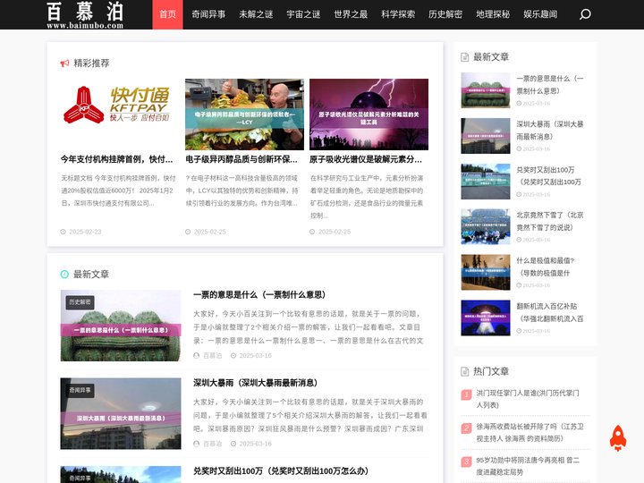Go to the 首页 tab
The height and width of the screenshot is (483, 644).
167,14
